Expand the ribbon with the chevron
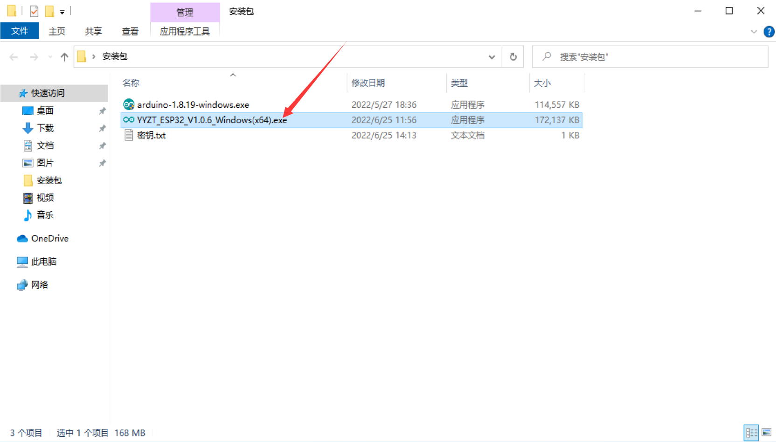The width and height of the screenshot is (776, 442). coord(754,32)
